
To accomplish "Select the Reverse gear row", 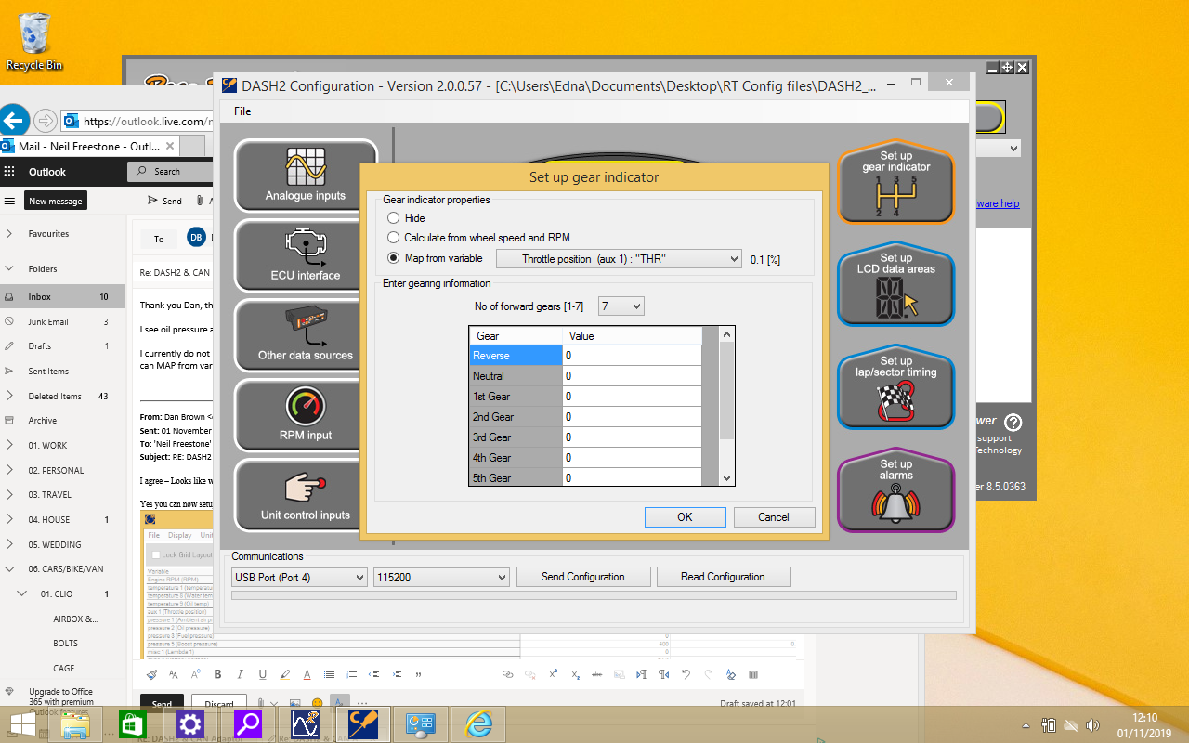I will 516,356.
